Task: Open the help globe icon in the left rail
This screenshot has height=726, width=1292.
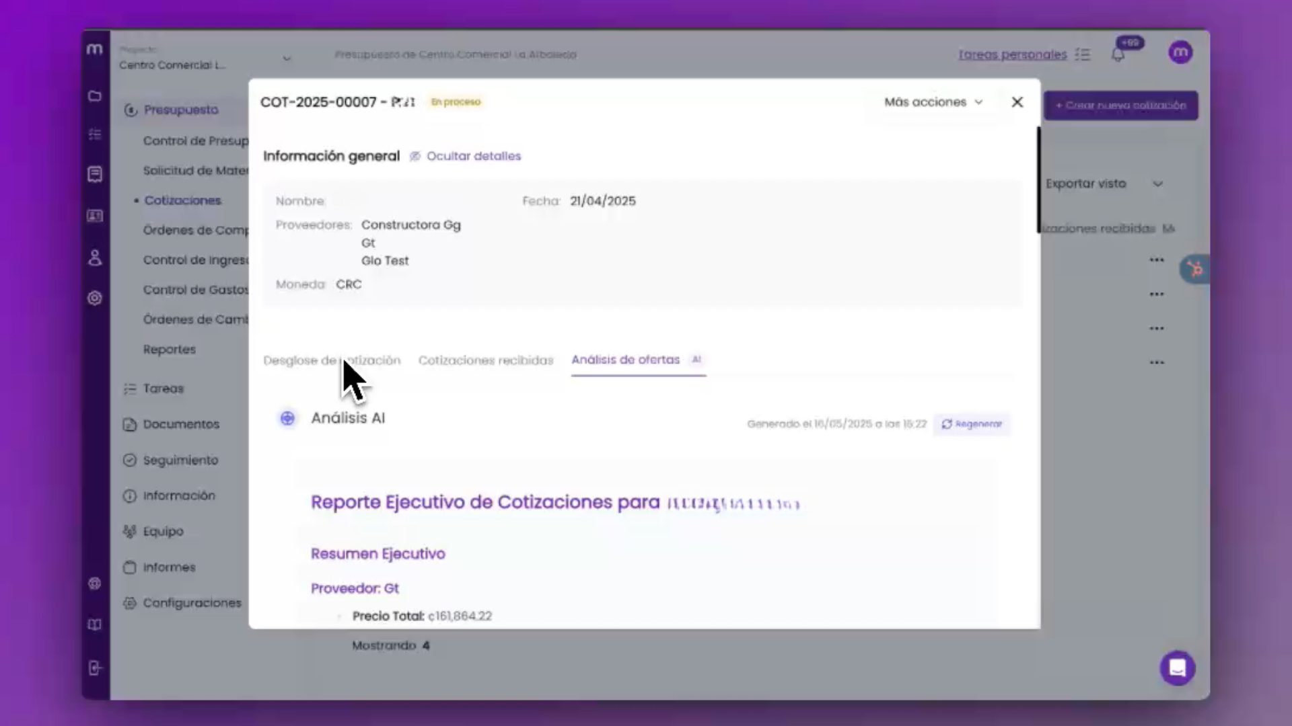Action: click(95, 583)
